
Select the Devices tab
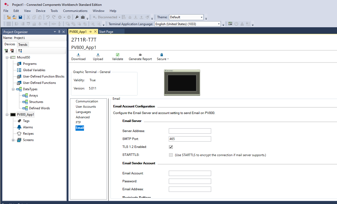click(10, 44)
